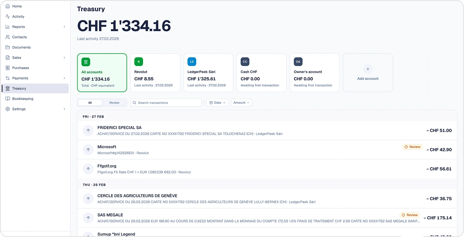Expand the Payments submenu chevron
Image resolution: width=464 pixels, height=237 pixels.
tap(64, 78)
